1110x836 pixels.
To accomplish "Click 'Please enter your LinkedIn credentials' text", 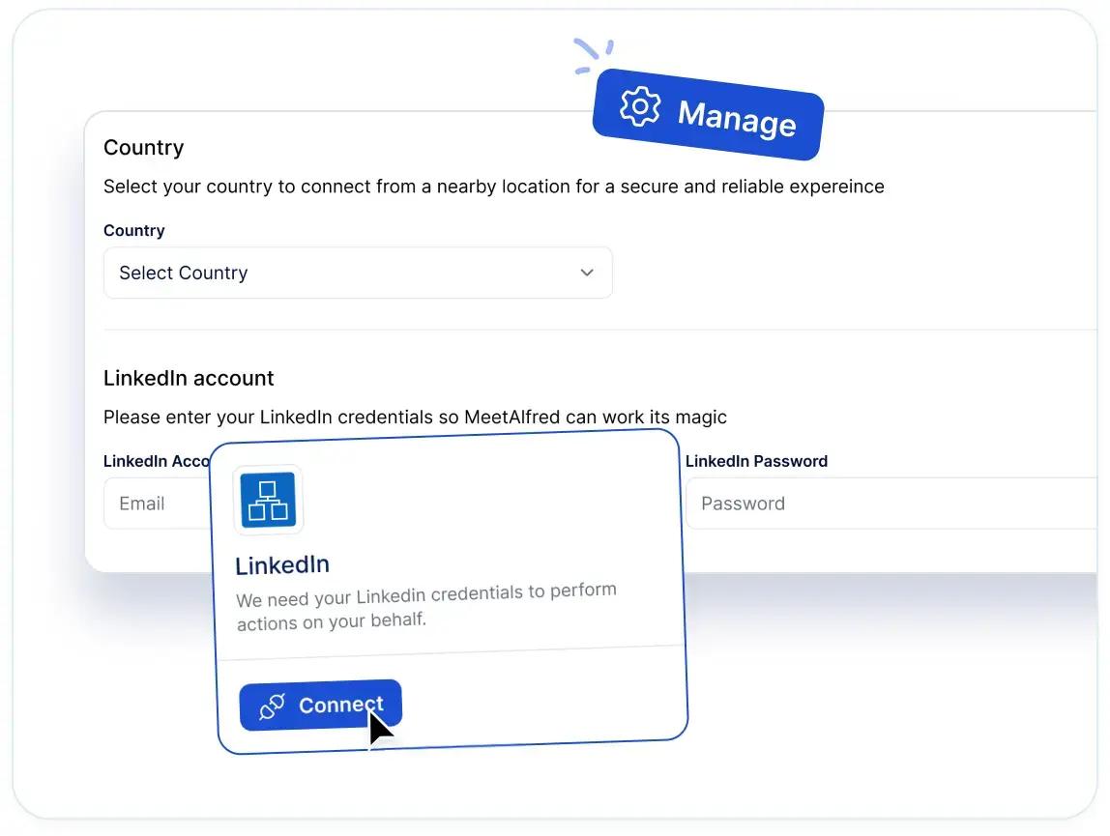I will [415, 417].
